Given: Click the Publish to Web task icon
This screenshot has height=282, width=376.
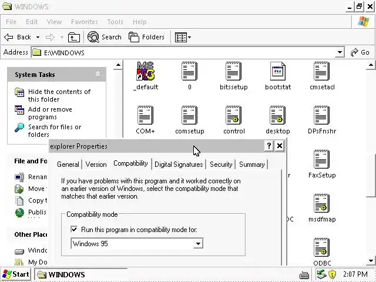Looking at the screenshot, I should 19,212.
